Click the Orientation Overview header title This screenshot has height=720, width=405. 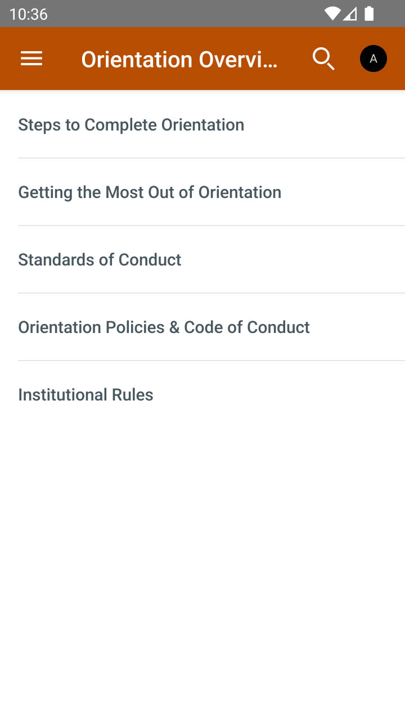(179, 59)
